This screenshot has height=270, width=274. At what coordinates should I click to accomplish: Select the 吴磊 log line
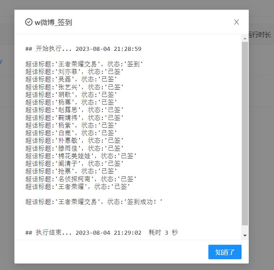click(x=71, y=79)
